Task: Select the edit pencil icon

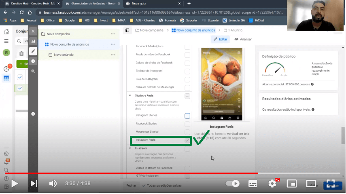Action: coord(33,51)
